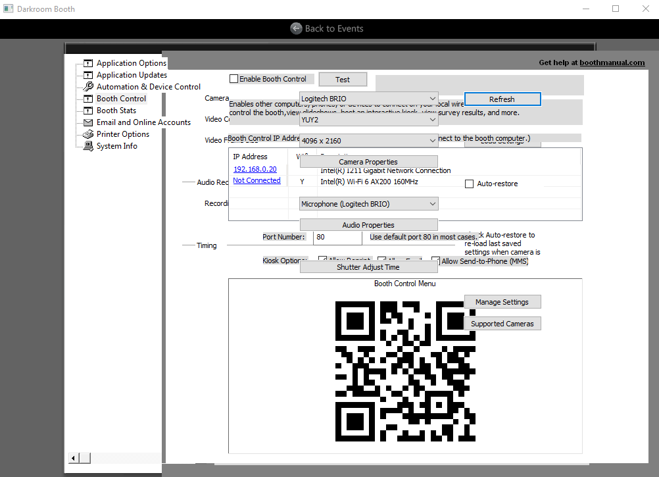Click the Booth Control tree icon
The width and height of the screenshot is (659, 477).
coord(88,99)
